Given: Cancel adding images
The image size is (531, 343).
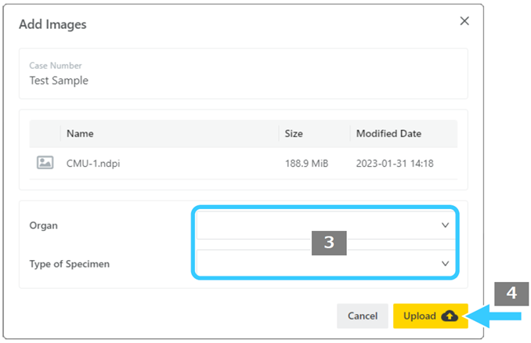Looking at the screenshot, I should (x=363, y=316).
